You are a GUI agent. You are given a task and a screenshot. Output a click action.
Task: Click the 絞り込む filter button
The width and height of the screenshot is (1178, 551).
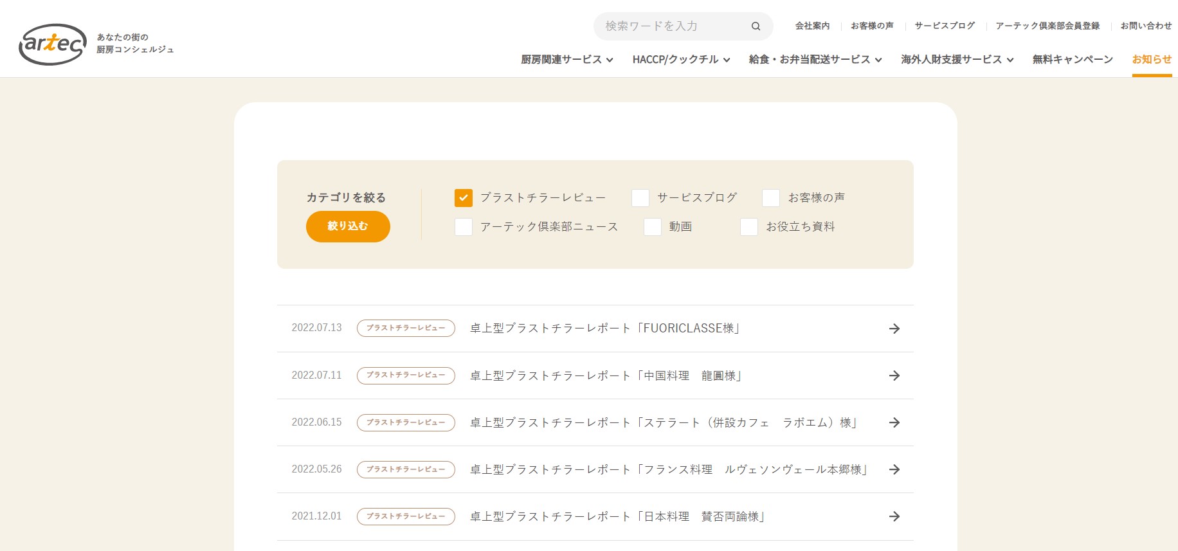(348, 226)
